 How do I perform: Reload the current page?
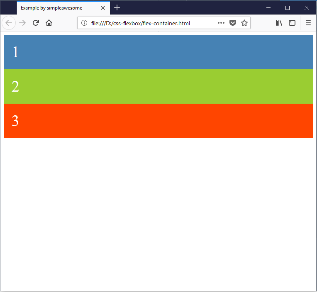click(x=36, y=23)
